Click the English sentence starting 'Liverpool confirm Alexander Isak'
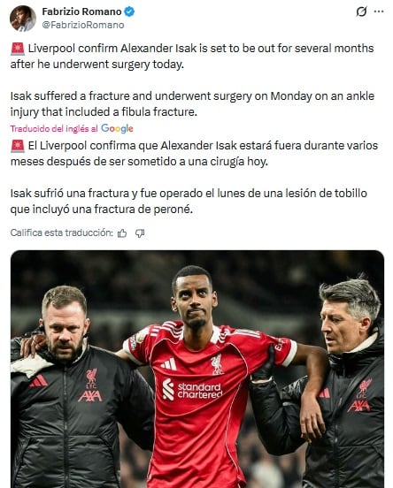This screenshot has height=488, width=393. tap(192, 57)
